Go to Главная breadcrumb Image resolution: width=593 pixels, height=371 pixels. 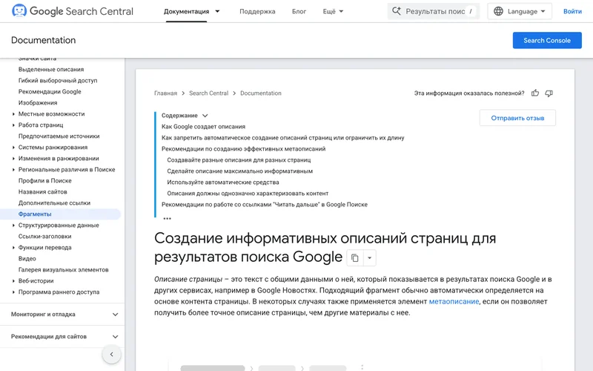pos(165,93)
